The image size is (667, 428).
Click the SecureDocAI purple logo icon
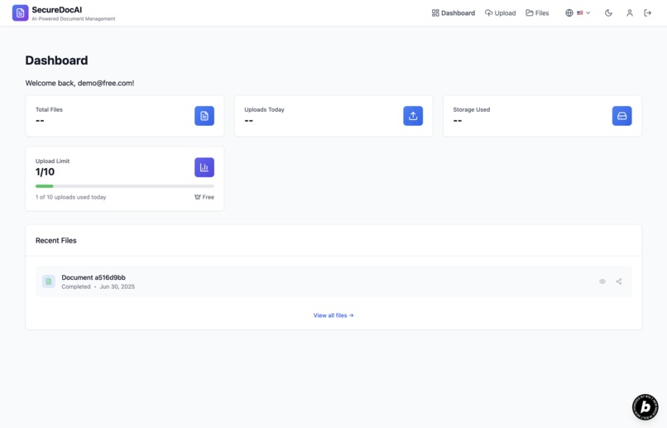(x=20, y=12)
